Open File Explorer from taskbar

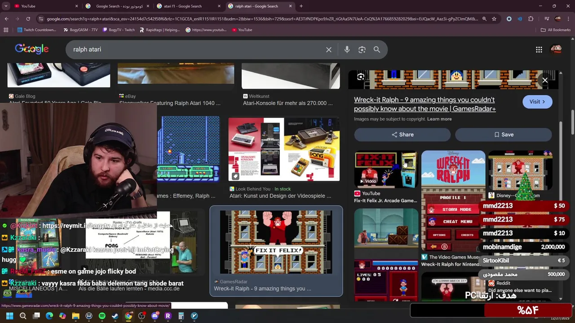coord(76,316)
